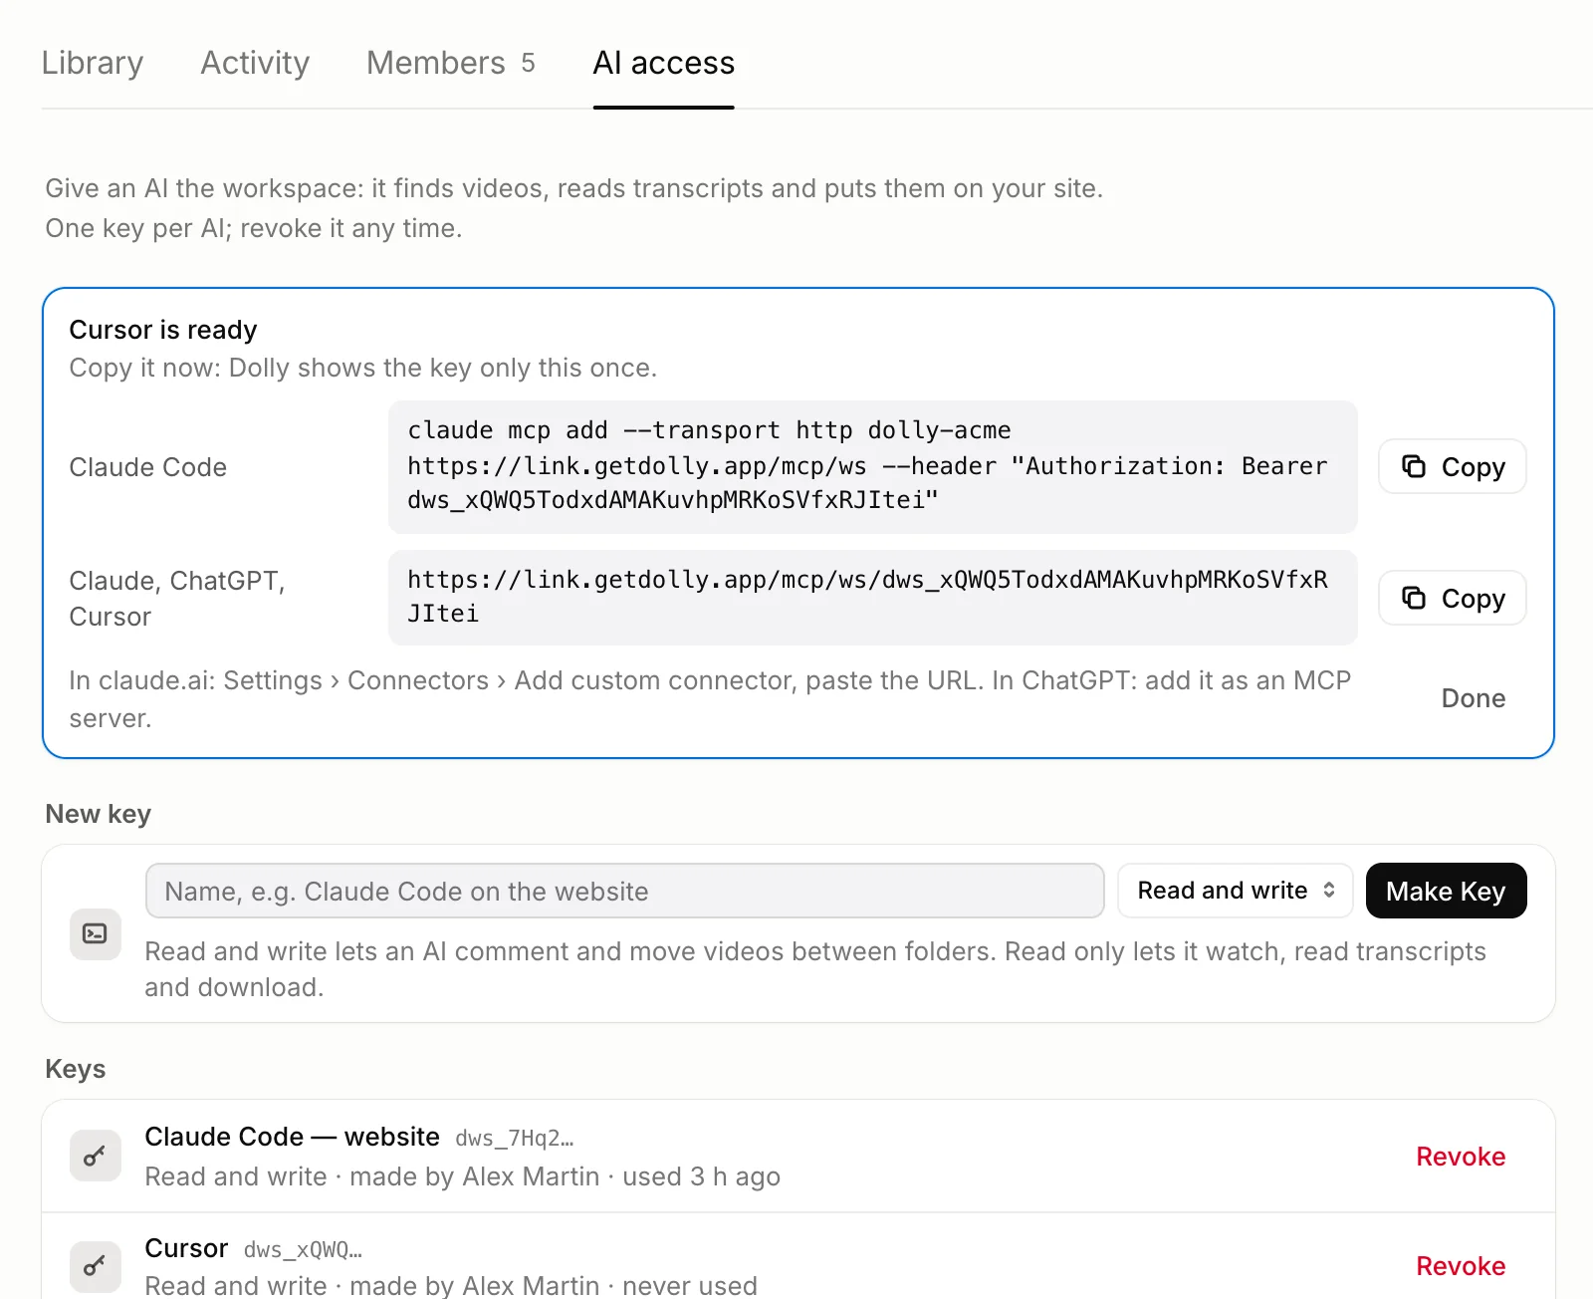Open the Library tab

click(x=93, y=63)
